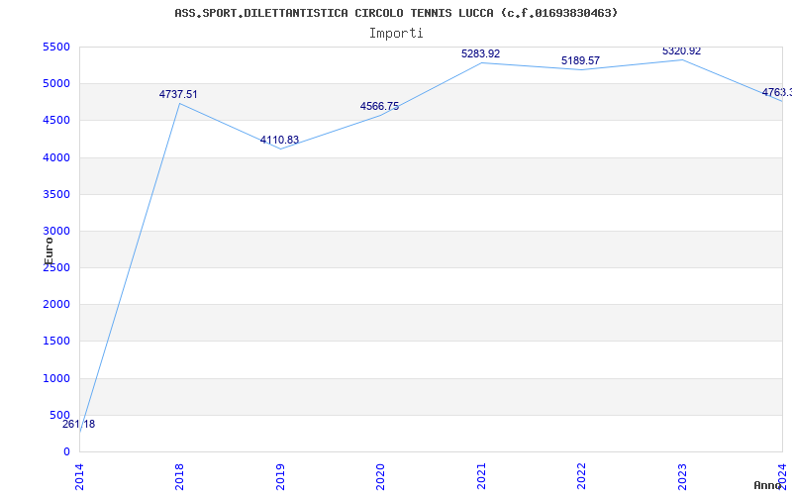The height and width of the screenshot is (495, 792).
Task: Click the 2000 y-axis tick label
Action: 56,305
